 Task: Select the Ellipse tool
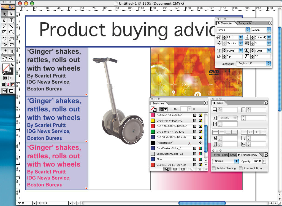coord(11,32)
